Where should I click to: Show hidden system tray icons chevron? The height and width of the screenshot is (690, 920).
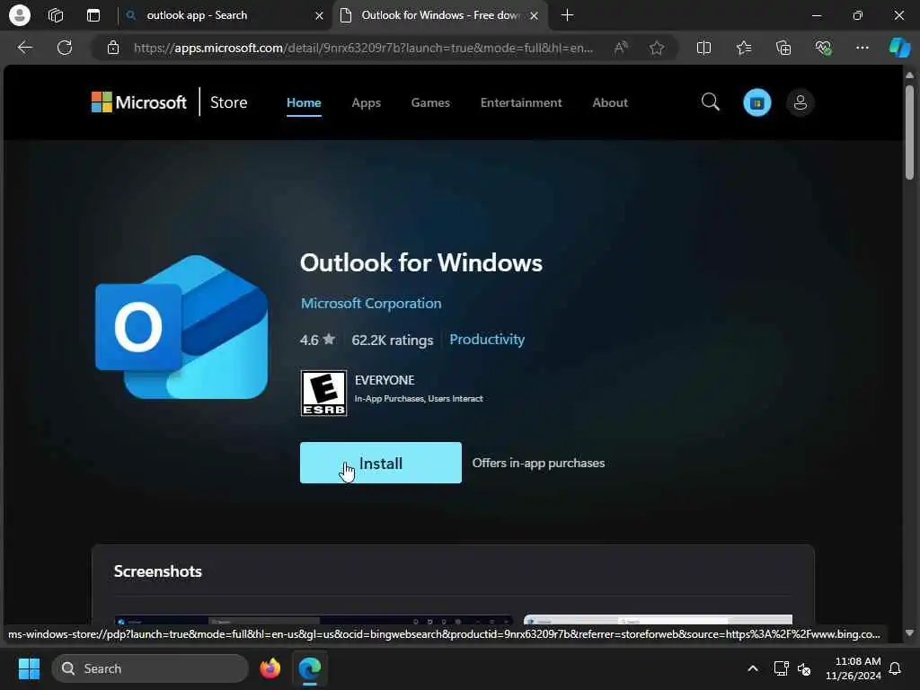point(752,668)
